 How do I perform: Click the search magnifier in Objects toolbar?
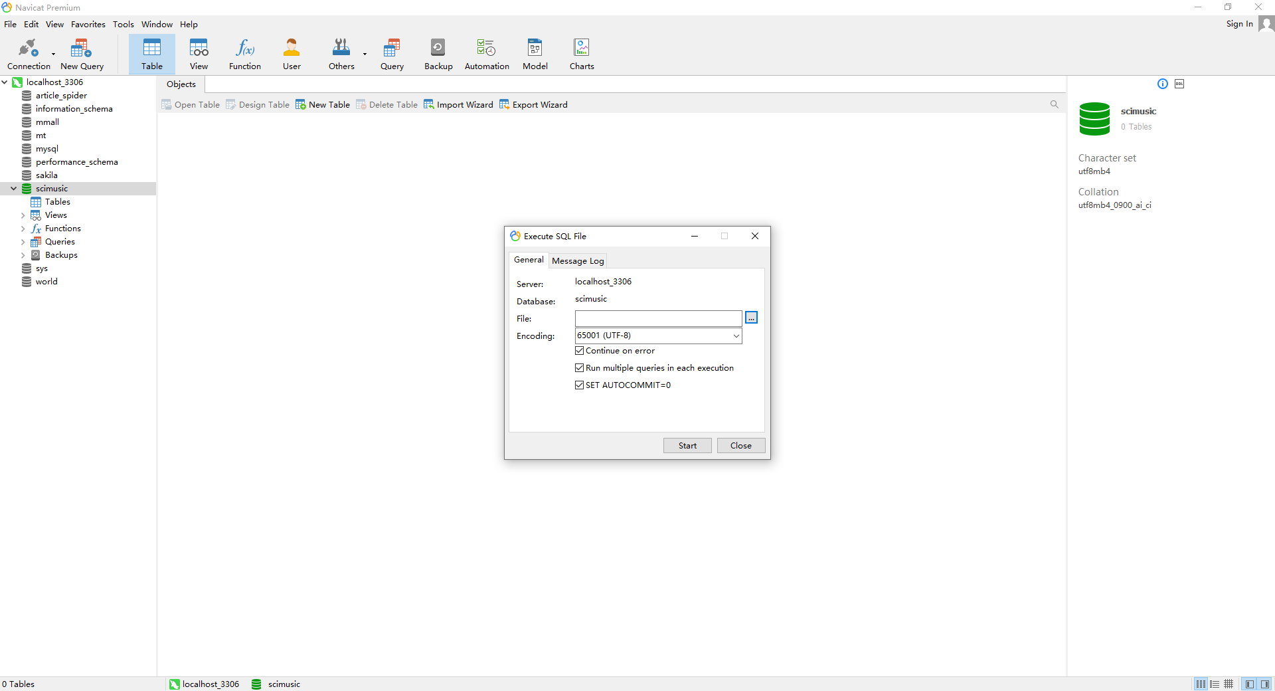[1054, 104]
